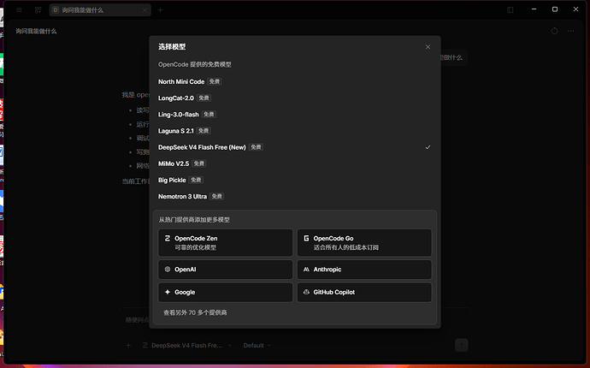This screenshot has height=368, width=590.
Task: Click the send arrow button
Action: pos(462,345)
